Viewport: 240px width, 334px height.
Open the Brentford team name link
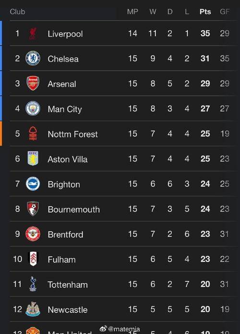tap(66, 235)
